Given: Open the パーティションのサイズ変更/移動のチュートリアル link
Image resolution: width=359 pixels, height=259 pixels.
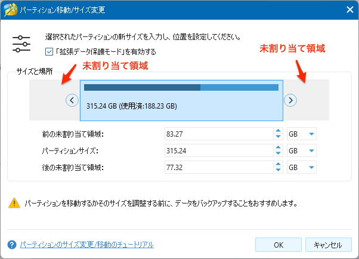Looking at the screenshot, I should pyautogui.click(x=87, y=245).
